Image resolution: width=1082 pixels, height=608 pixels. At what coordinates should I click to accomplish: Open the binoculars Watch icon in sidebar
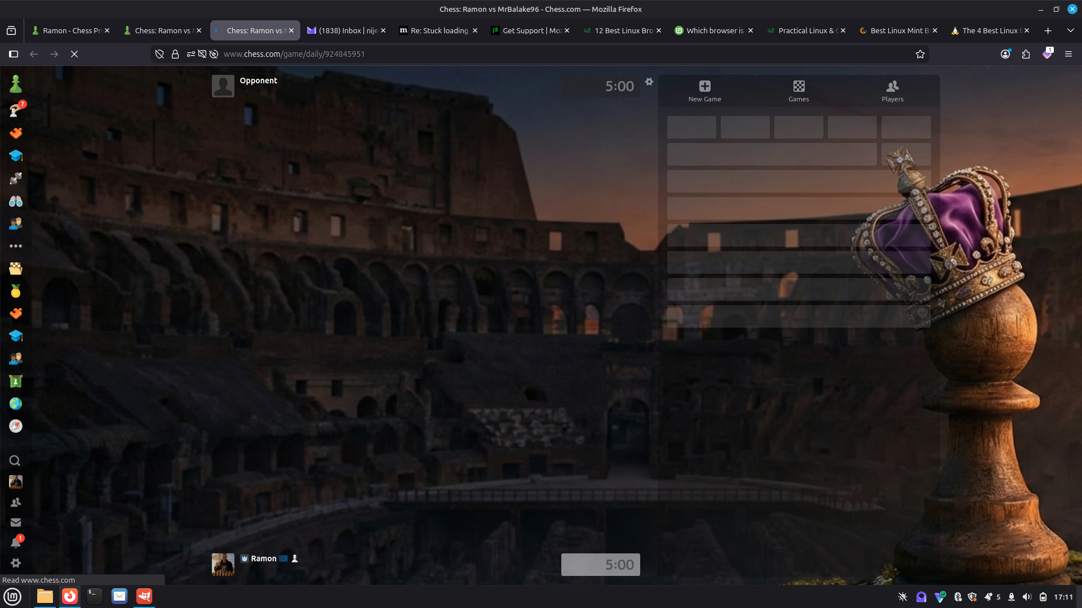click(x=16, y=201)
